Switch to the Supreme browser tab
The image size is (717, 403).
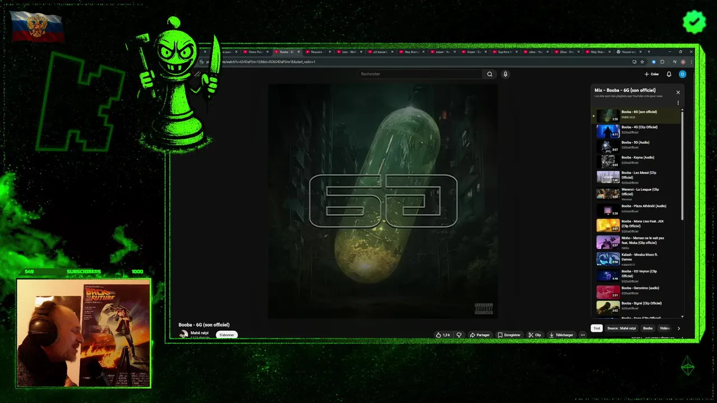[505, 51]
